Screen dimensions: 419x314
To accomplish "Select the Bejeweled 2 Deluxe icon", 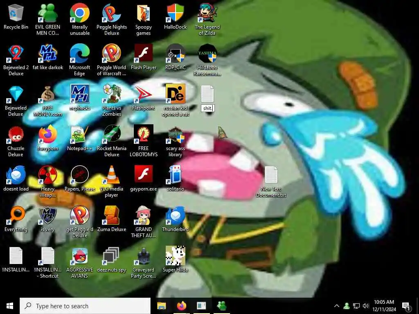I will pos(16,53).
